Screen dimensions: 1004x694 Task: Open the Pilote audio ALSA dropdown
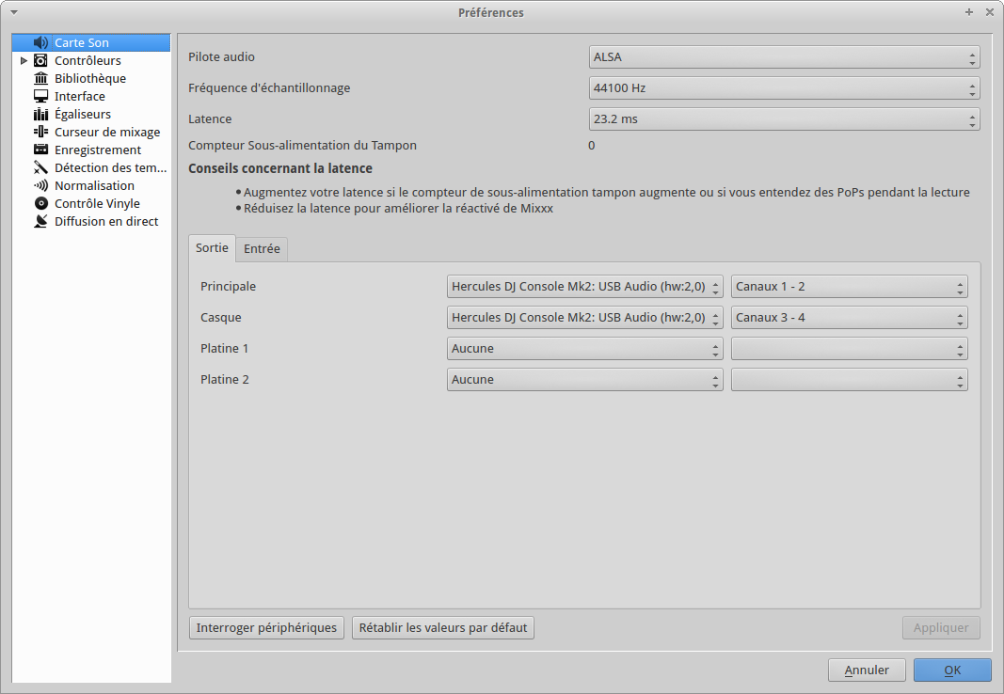[784, 57]
